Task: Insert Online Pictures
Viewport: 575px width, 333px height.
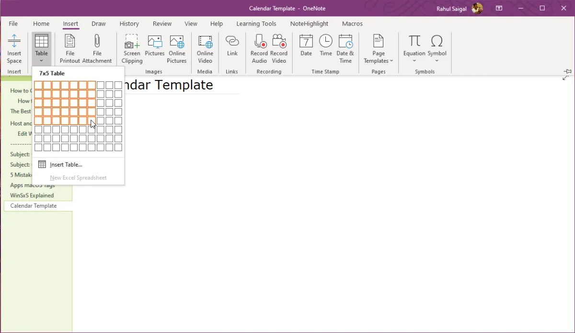Action: 177,48
